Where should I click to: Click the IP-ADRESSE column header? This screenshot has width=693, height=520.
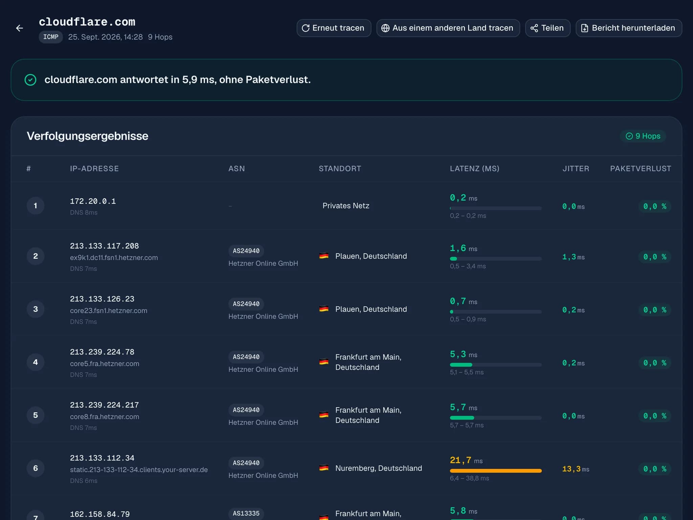[94, 169]
